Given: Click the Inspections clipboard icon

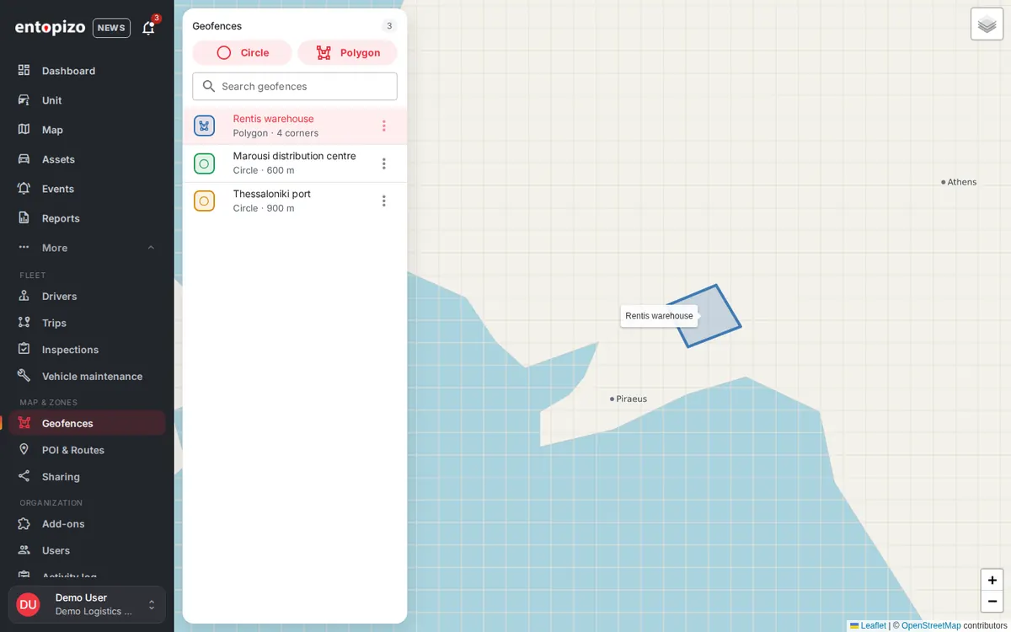Looking at the screenshot, I should coord(24,350).
